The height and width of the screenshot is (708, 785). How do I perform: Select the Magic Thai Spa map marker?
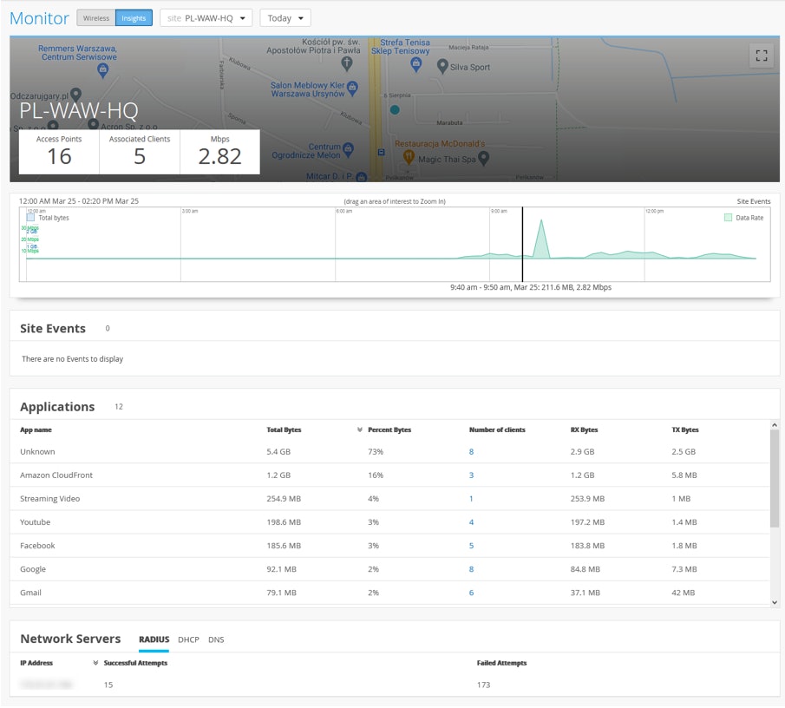484,158
